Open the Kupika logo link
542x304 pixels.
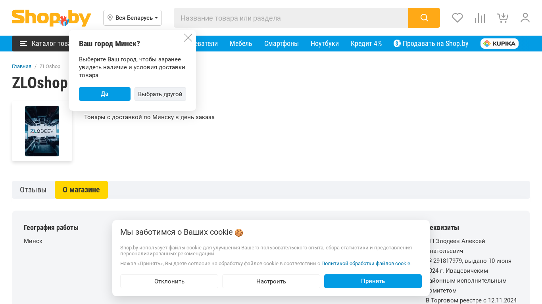[x=499, y=44]
